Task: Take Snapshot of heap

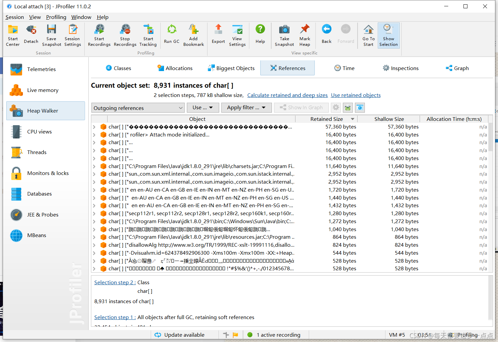Action: (x=285, y=35)
